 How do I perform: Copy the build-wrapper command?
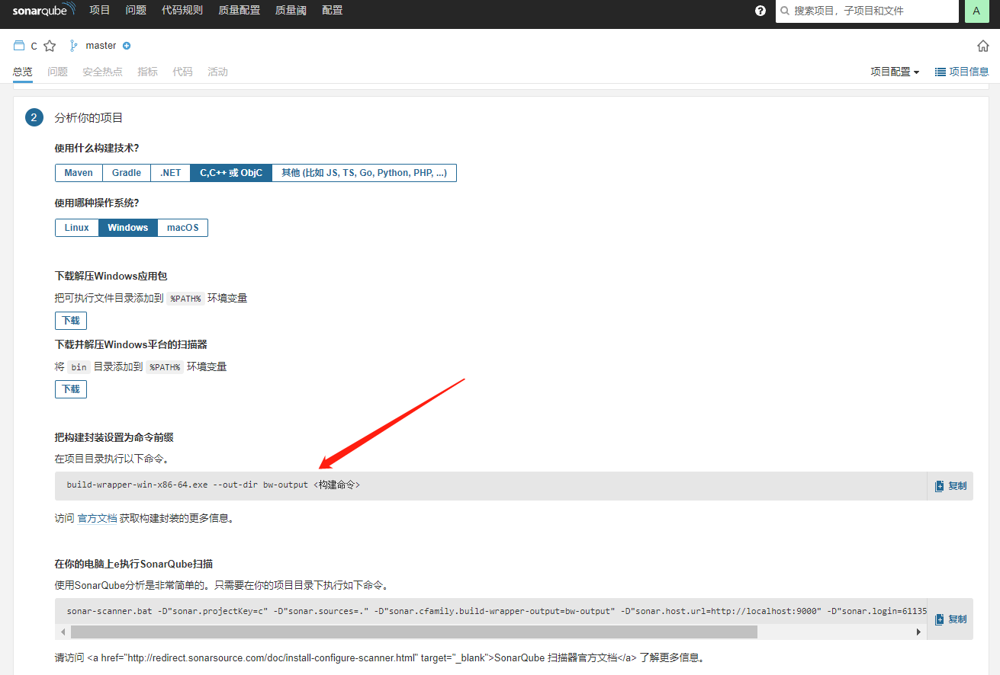pyautogui.click(x=950, y=486)
